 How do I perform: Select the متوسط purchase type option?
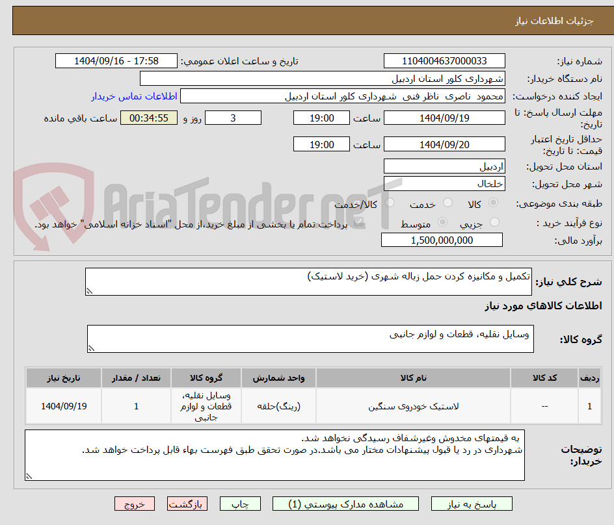coord(442,222)
